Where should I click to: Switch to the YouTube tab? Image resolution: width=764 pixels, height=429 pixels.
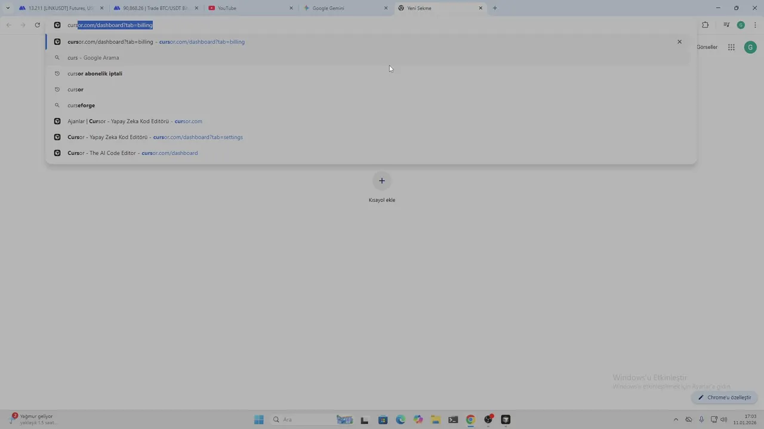point(251,8)
